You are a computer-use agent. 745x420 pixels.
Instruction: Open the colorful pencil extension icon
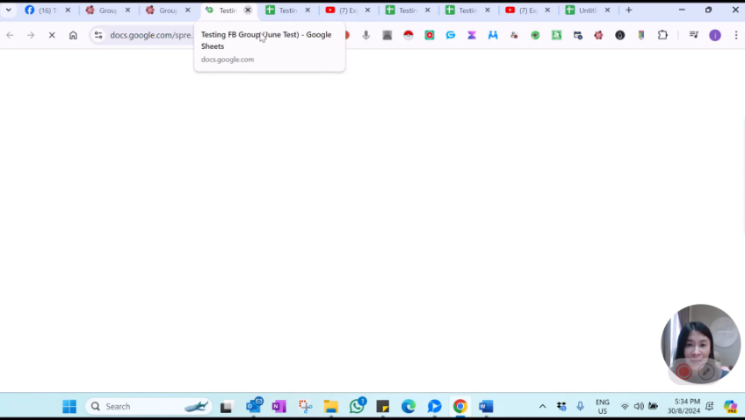pos(641,35)
